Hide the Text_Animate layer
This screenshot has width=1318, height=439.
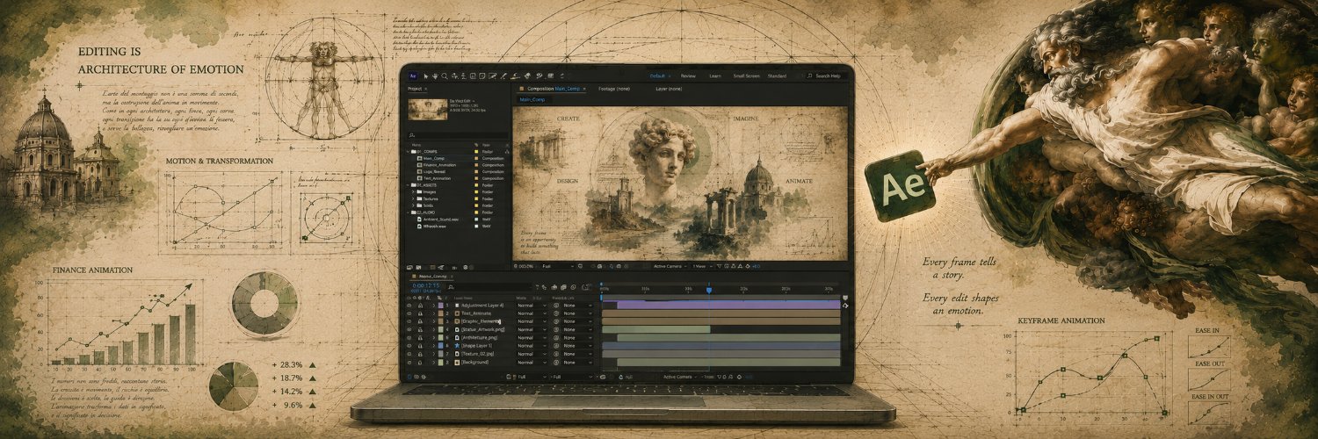tap(409, 313)
